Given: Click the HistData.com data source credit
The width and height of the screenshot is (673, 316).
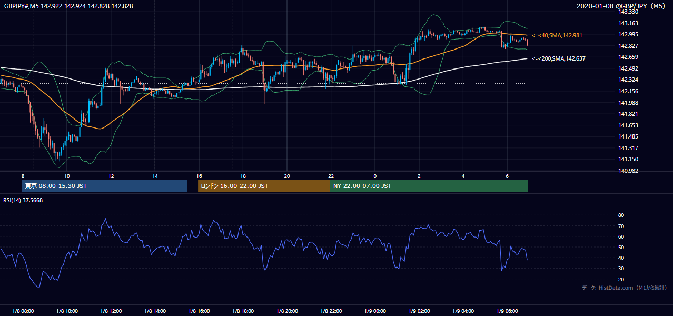Looking at the screenshot, I should (x=625, y=288).
